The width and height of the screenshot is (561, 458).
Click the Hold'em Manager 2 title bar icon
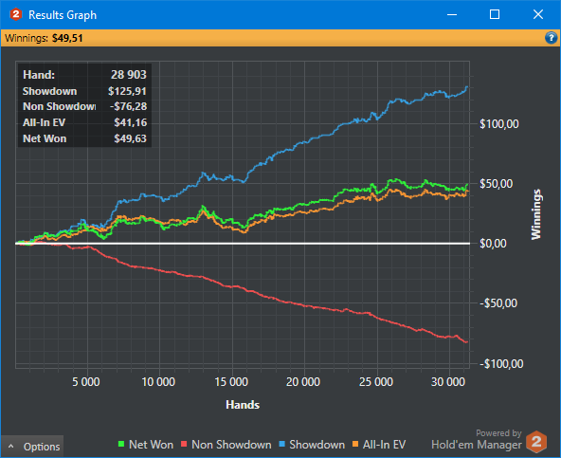tap(15, 14)
